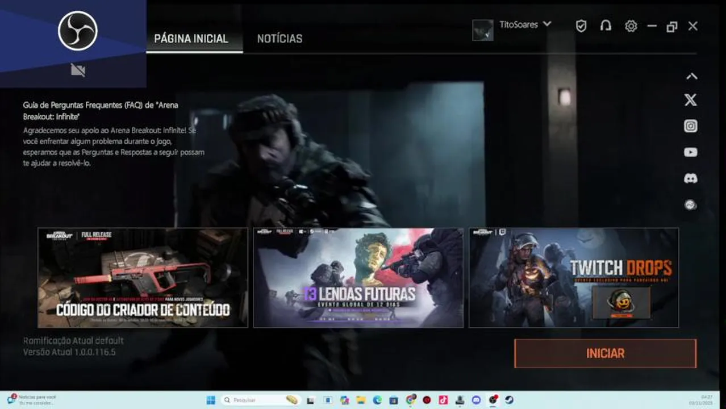The image size is (726, 409).
Task: Click the text 'Ramificação Atual default'
Action: pyautogui.click(x=73, y=341)
